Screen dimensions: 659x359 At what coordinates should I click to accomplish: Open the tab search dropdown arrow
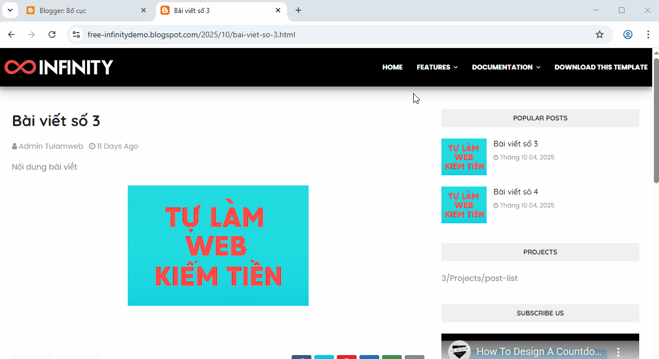10,11
